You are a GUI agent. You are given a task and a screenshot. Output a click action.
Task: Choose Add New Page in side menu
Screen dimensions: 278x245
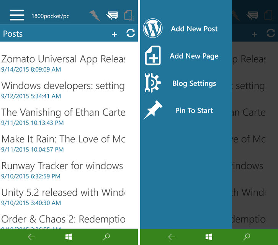pyautogui.click(x=194, y=56)
